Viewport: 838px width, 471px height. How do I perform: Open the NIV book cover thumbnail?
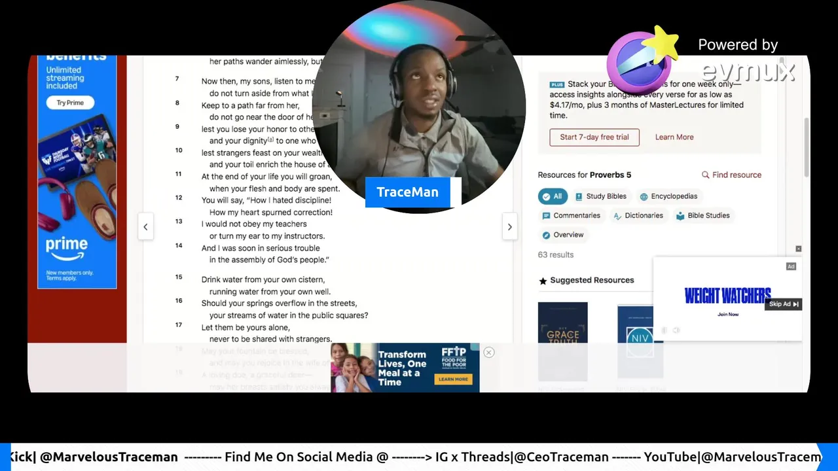pyautogui.click(x=640, y=341)
